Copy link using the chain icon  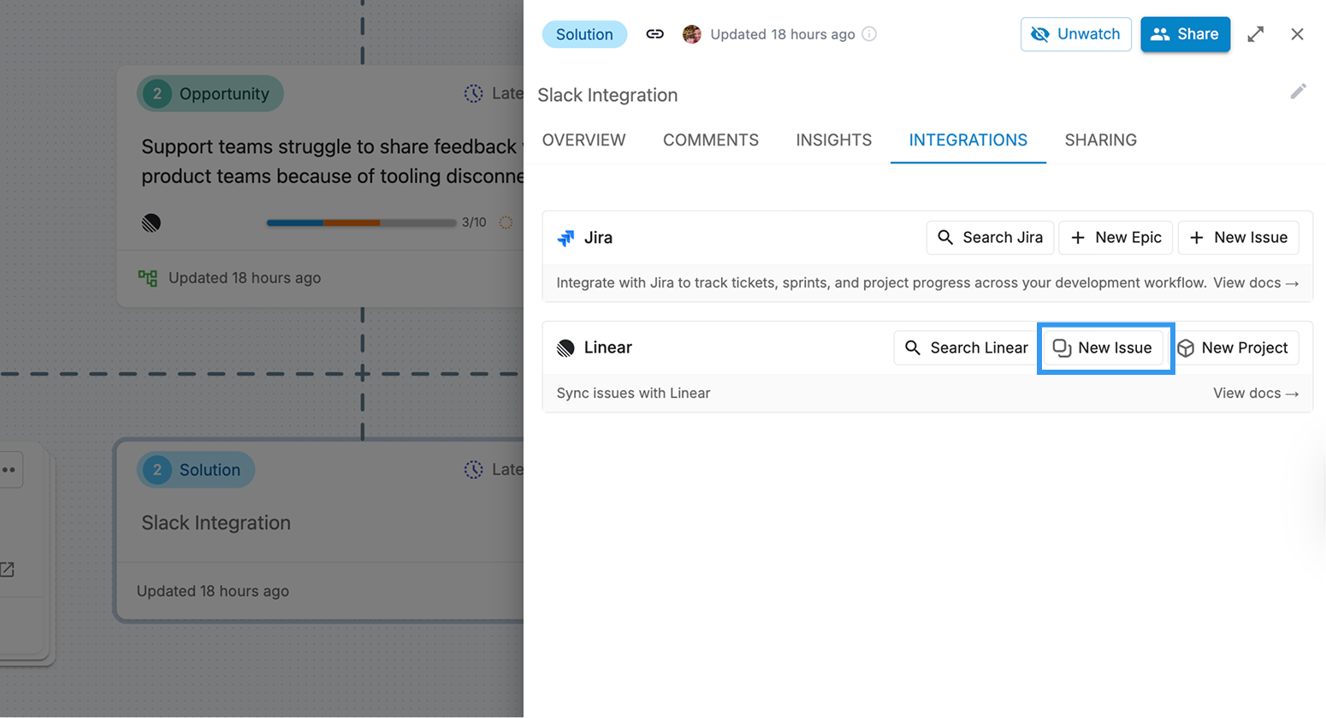654,34
